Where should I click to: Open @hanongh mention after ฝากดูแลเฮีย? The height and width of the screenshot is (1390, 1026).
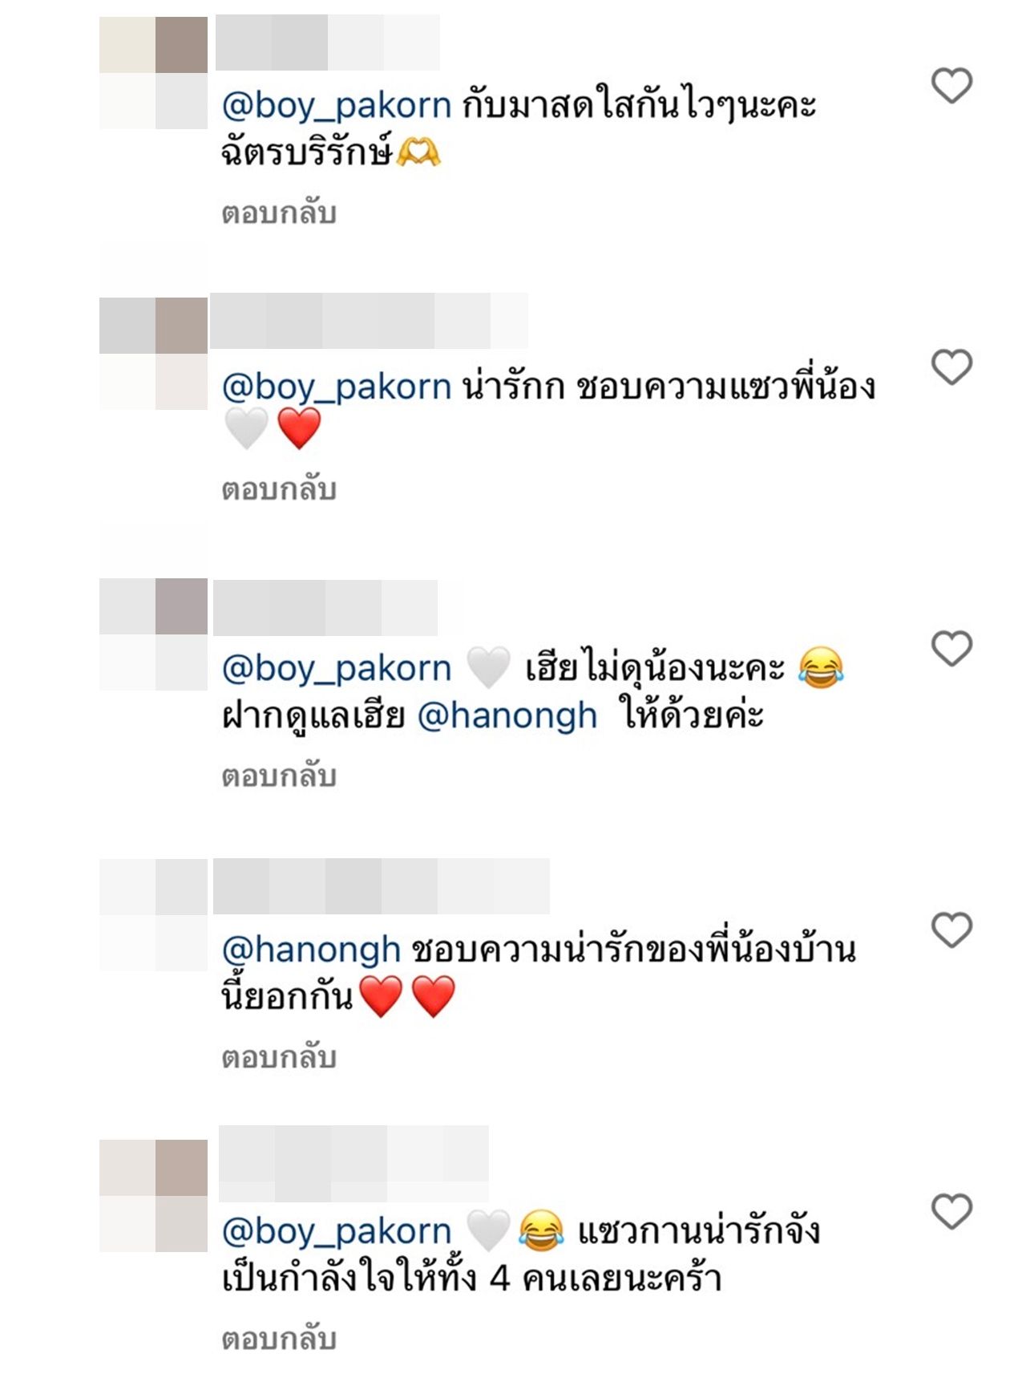click(507, 715)
